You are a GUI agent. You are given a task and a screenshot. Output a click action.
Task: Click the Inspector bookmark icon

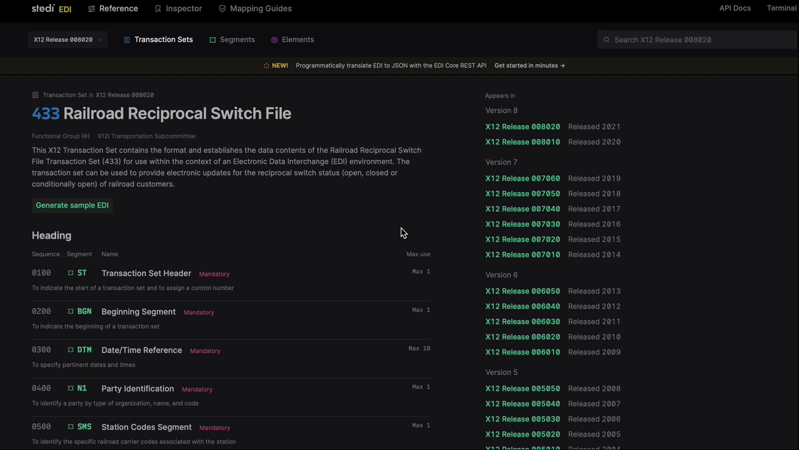[x=158, y=9]
